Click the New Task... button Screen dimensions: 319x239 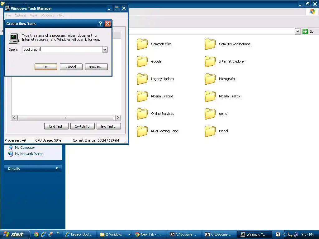(109, 126)
